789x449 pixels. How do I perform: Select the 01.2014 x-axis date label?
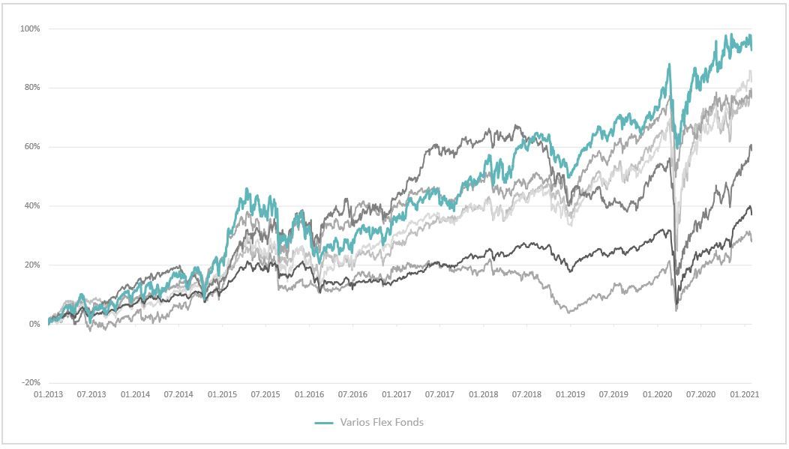tap(136, 394)
